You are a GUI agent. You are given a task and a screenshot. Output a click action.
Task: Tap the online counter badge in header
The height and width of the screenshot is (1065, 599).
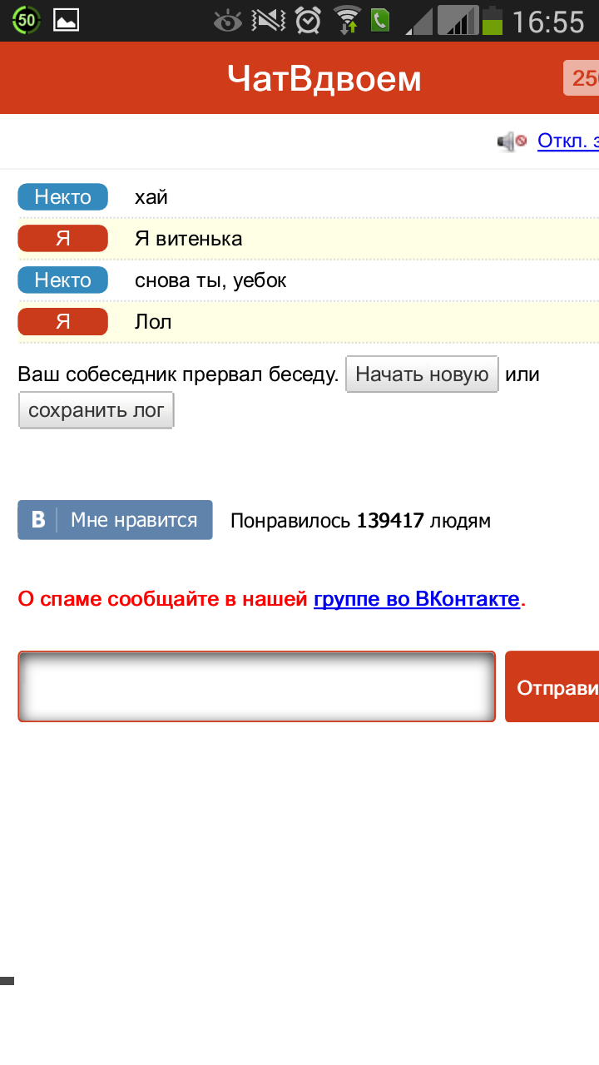tap(582, 79)
